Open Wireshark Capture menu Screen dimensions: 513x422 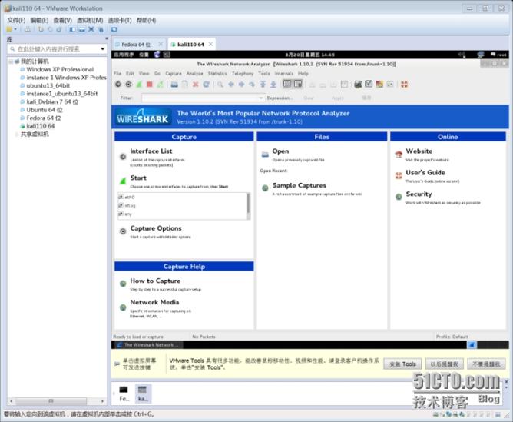point(174,73)
